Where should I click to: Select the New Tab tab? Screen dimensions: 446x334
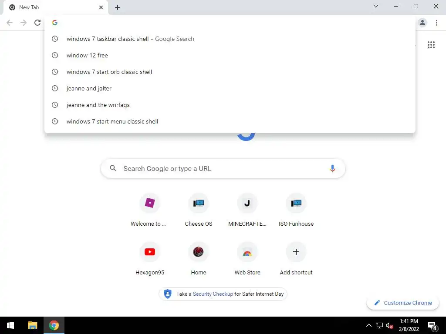55,7
